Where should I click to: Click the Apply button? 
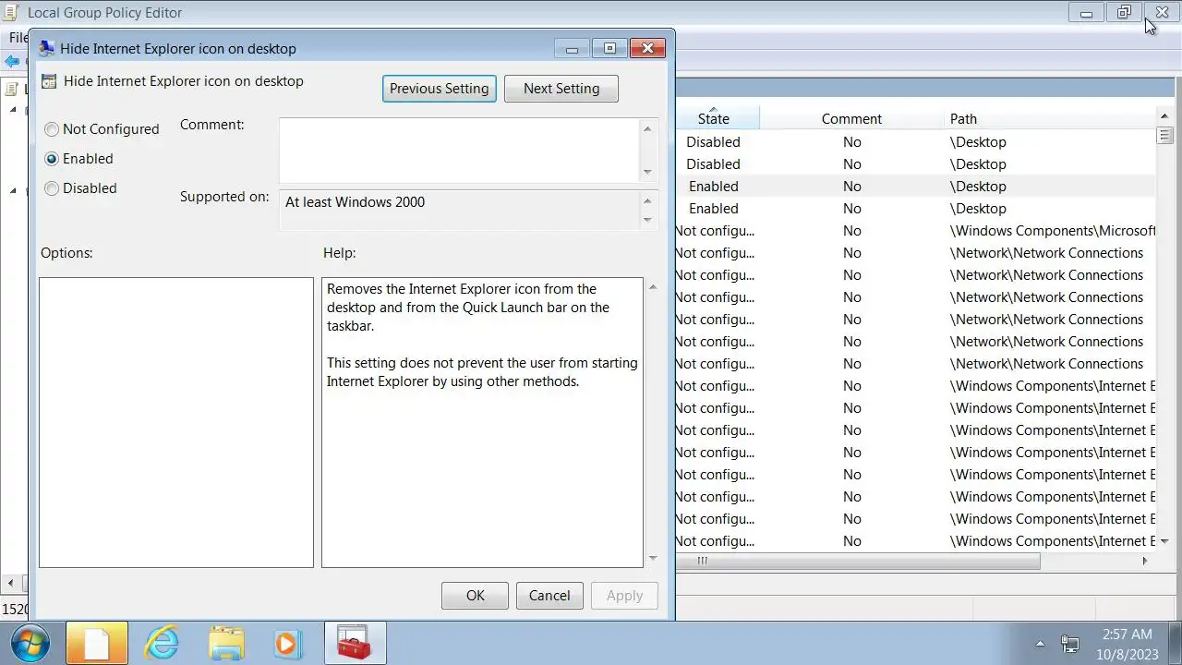tap(624, 596)
